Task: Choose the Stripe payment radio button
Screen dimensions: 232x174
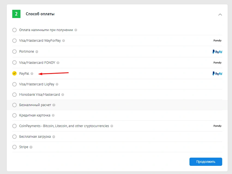Action: [x=14, y=147]
